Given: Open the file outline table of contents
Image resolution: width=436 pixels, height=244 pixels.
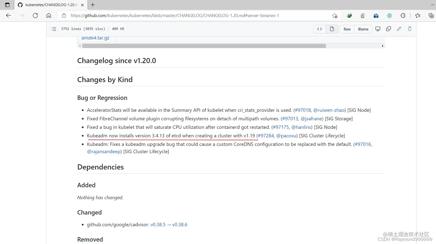Looking at the screenshot, I should coord(54,29).
